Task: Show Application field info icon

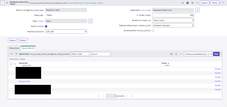Action: coord(198,10)
